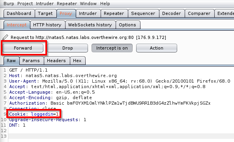234x142 pixels.
Task: Click the Cookie loggedin=1 line
Action: click(34, 114)
